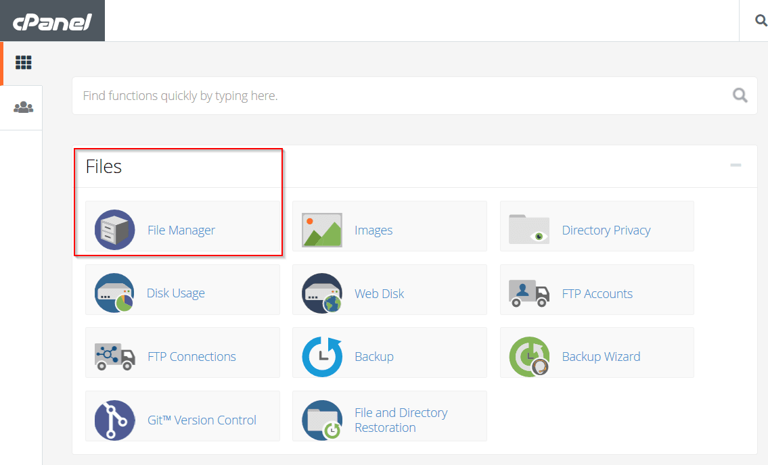Click the Directory Privacy folder eye icon
Screen dimensions: 768x465
tap(529, 229)
